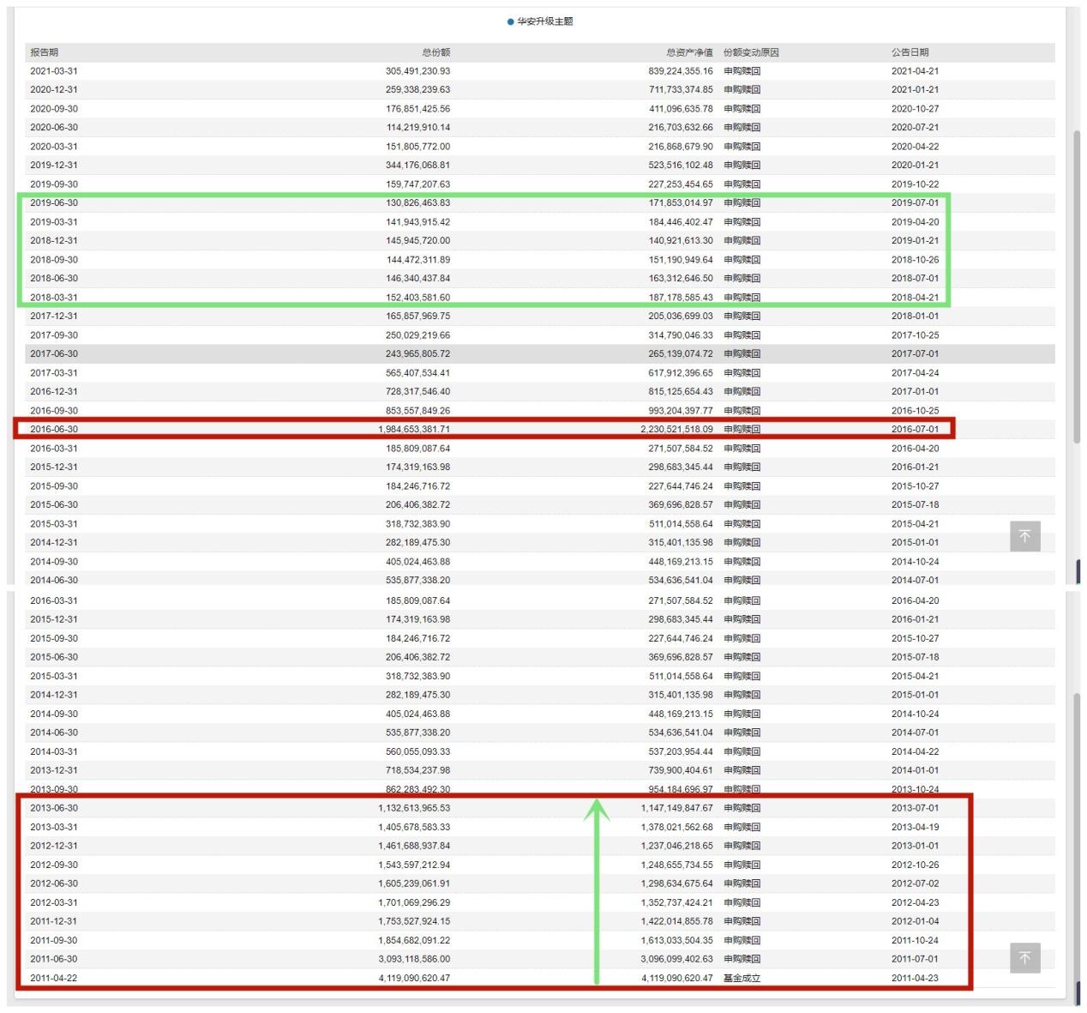Select announcement date 2018-10-26
Screen dimensions: 1087x1013
(x=915, y=260)
